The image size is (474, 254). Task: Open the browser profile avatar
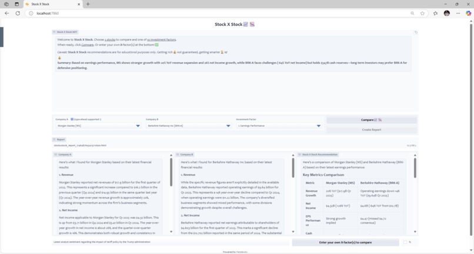point(447,13)
